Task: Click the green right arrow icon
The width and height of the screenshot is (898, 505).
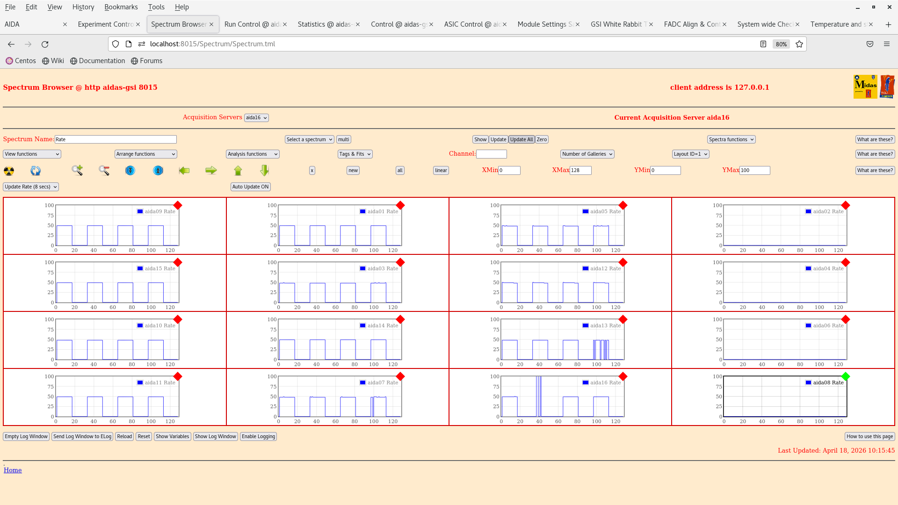Action: [211, 171]
